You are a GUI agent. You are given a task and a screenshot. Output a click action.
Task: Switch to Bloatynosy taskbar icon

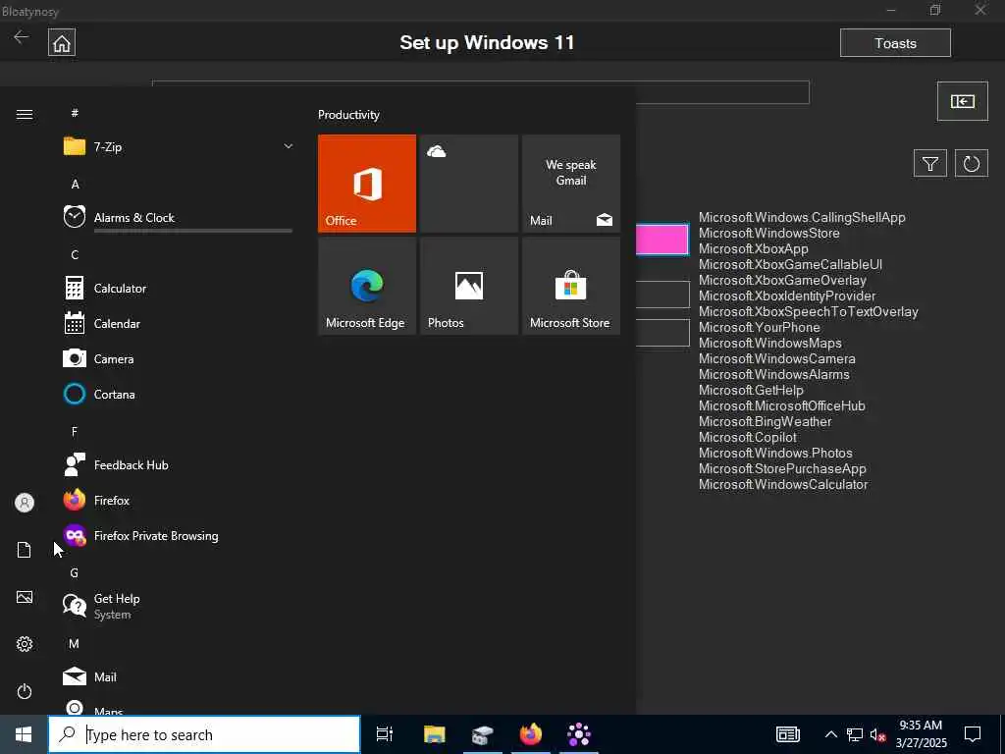(x=579, y=734)
